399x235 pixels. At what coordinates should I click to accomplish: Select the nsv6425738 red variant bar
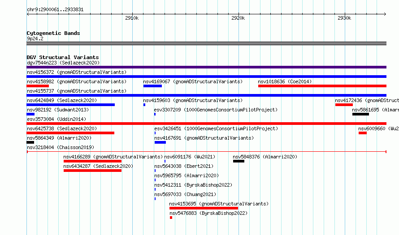[x=70, y=133]
